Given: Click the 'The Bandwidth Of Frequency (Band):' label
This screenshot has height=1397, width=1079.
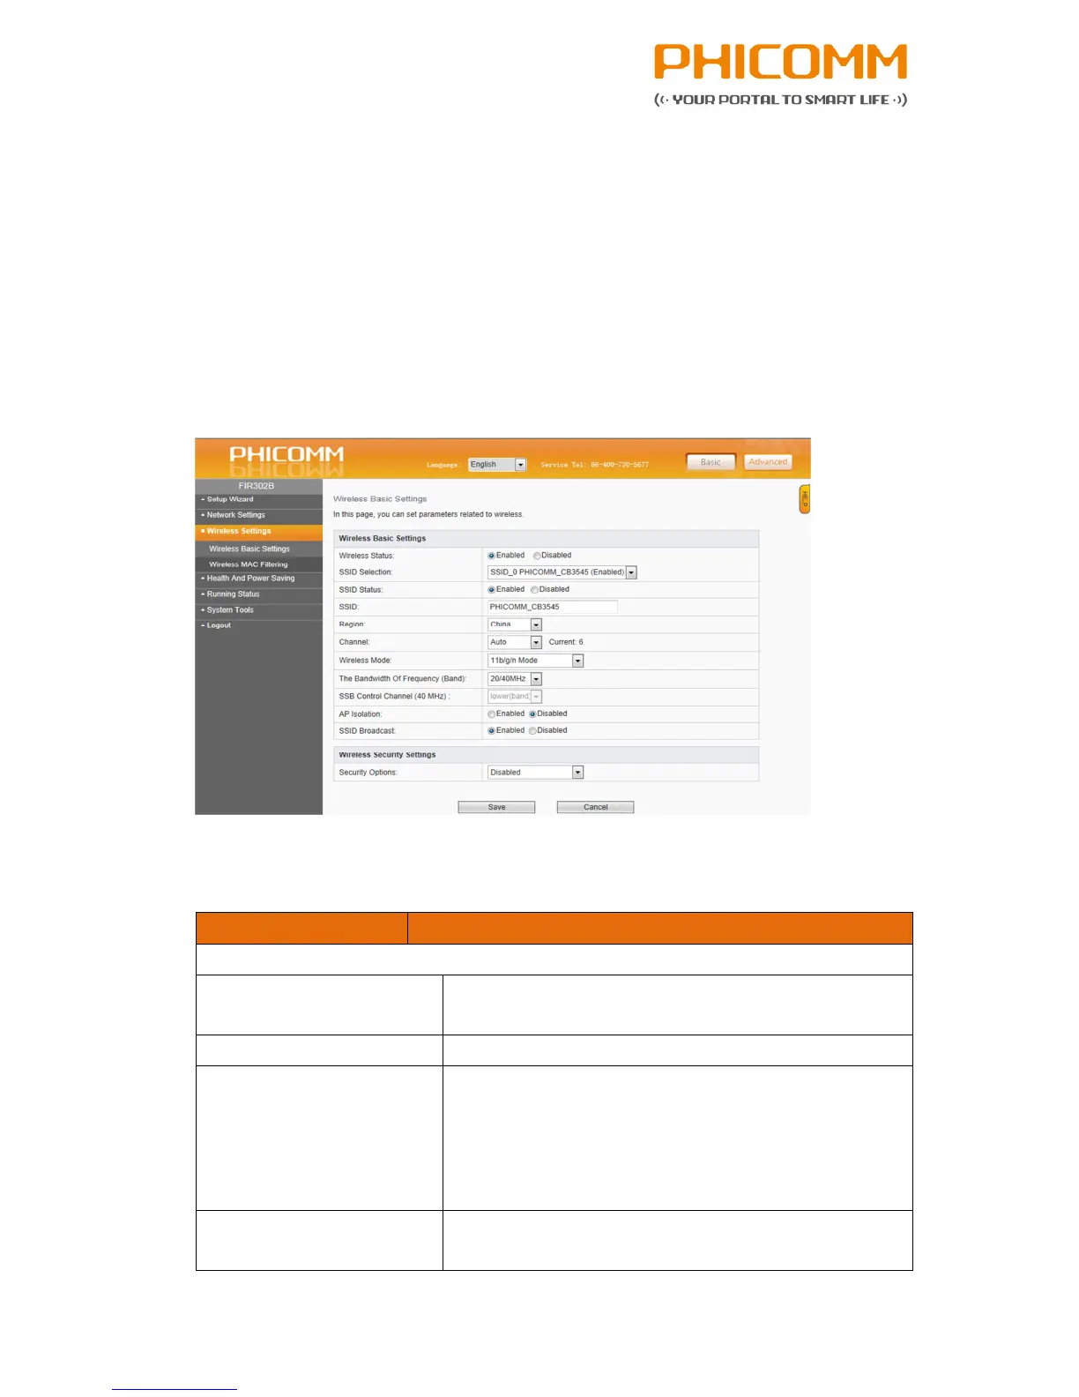Looking at the screenshot, I should point(403,679).
